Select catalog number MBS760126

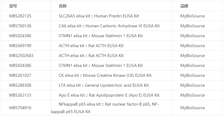(20, 26)
